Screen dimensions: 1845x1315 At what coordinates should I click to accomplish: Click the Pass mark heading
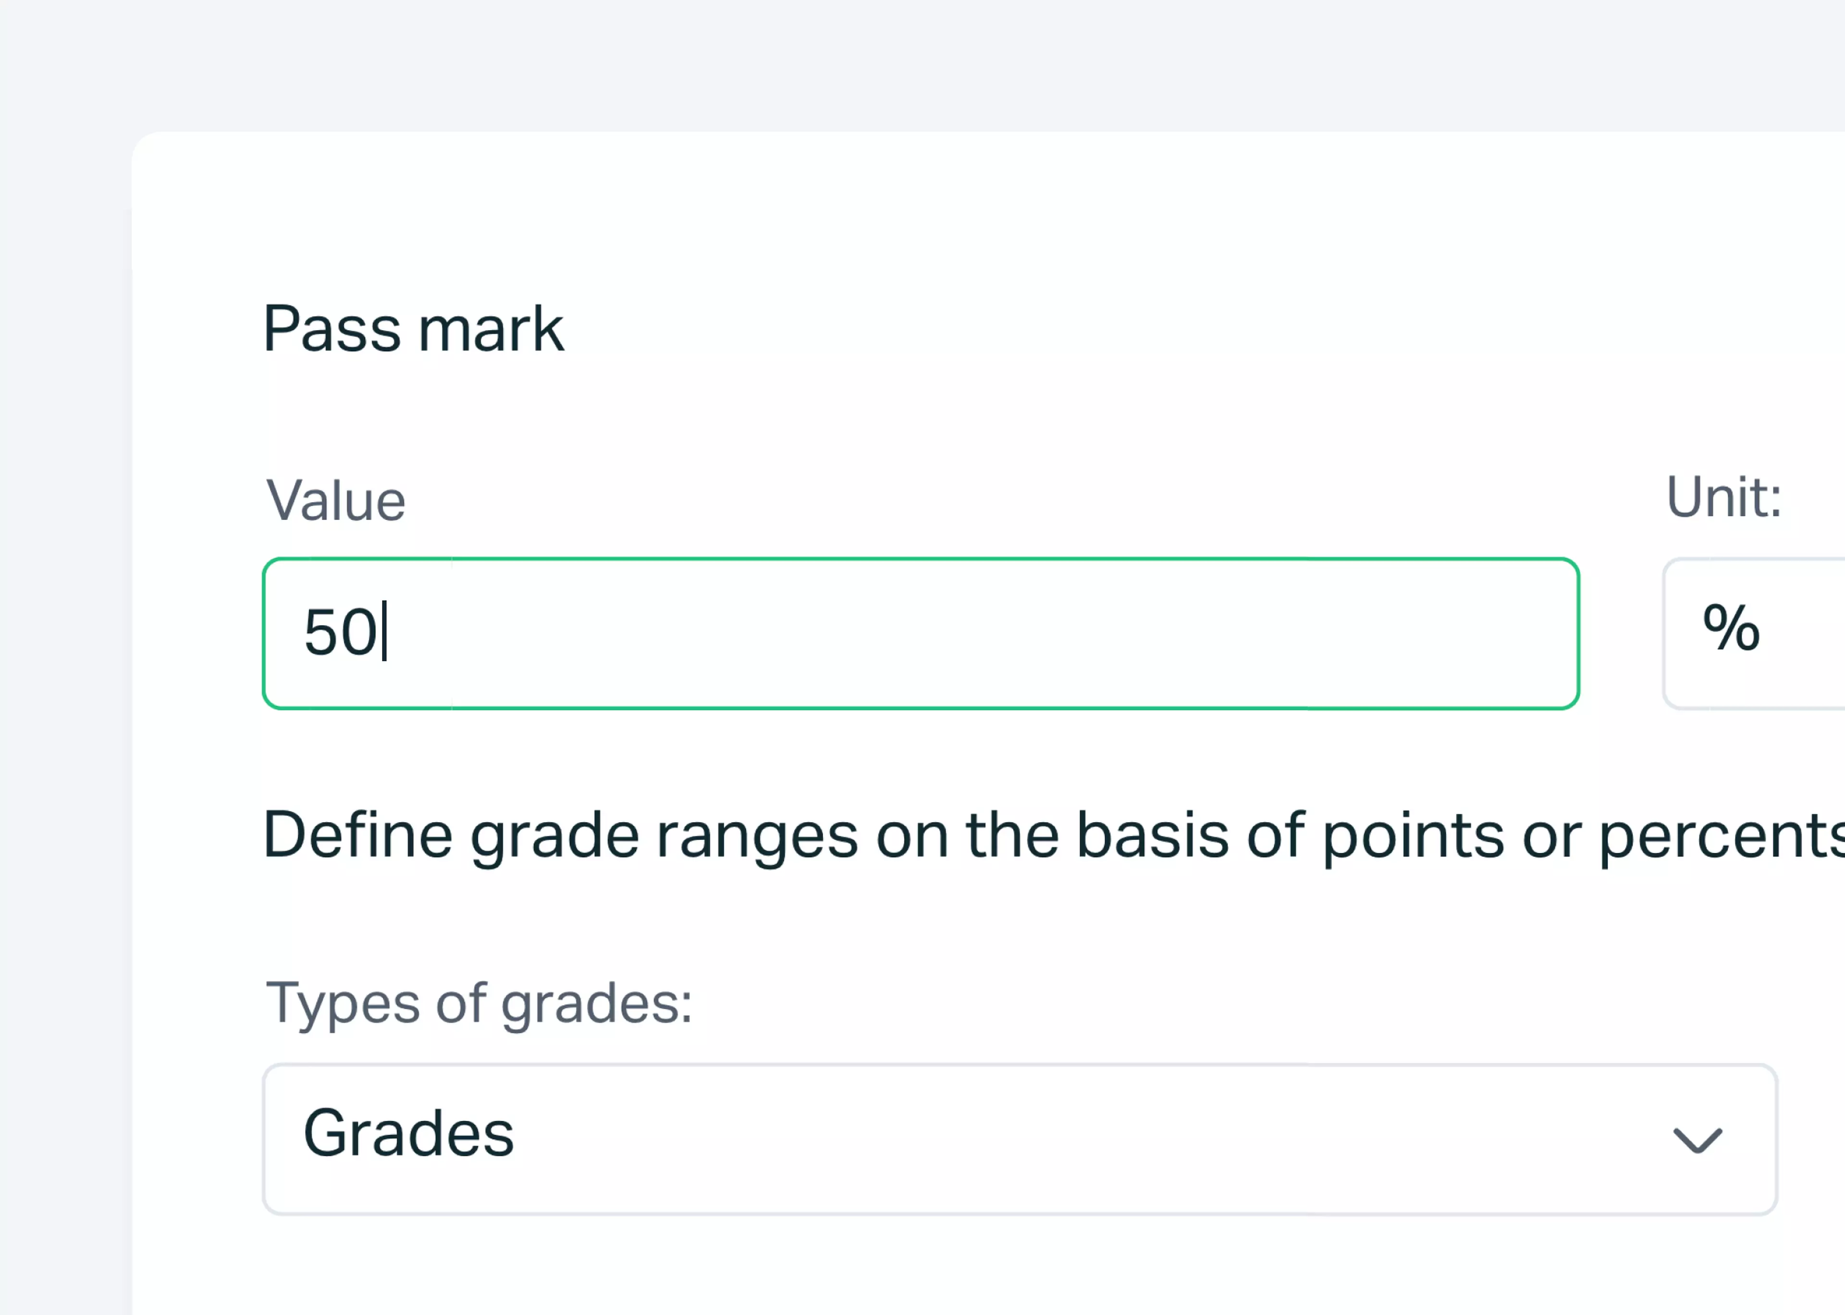(x=413, y=328)
